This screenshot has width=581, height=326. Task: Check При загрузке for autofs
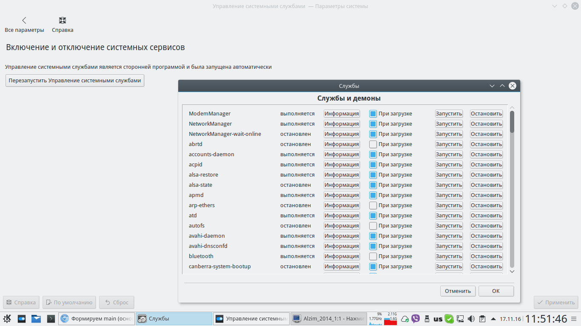pyautogui.click(x=373, y=226)
